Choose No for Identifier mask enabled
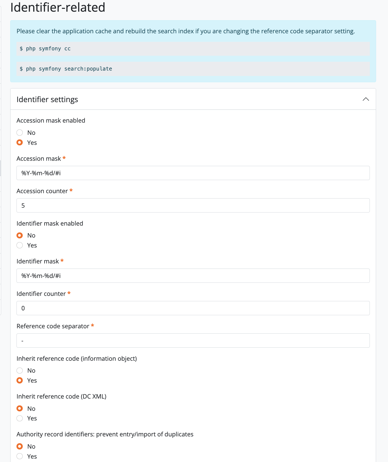Screen dimensions: 388x462 (20, 235)
